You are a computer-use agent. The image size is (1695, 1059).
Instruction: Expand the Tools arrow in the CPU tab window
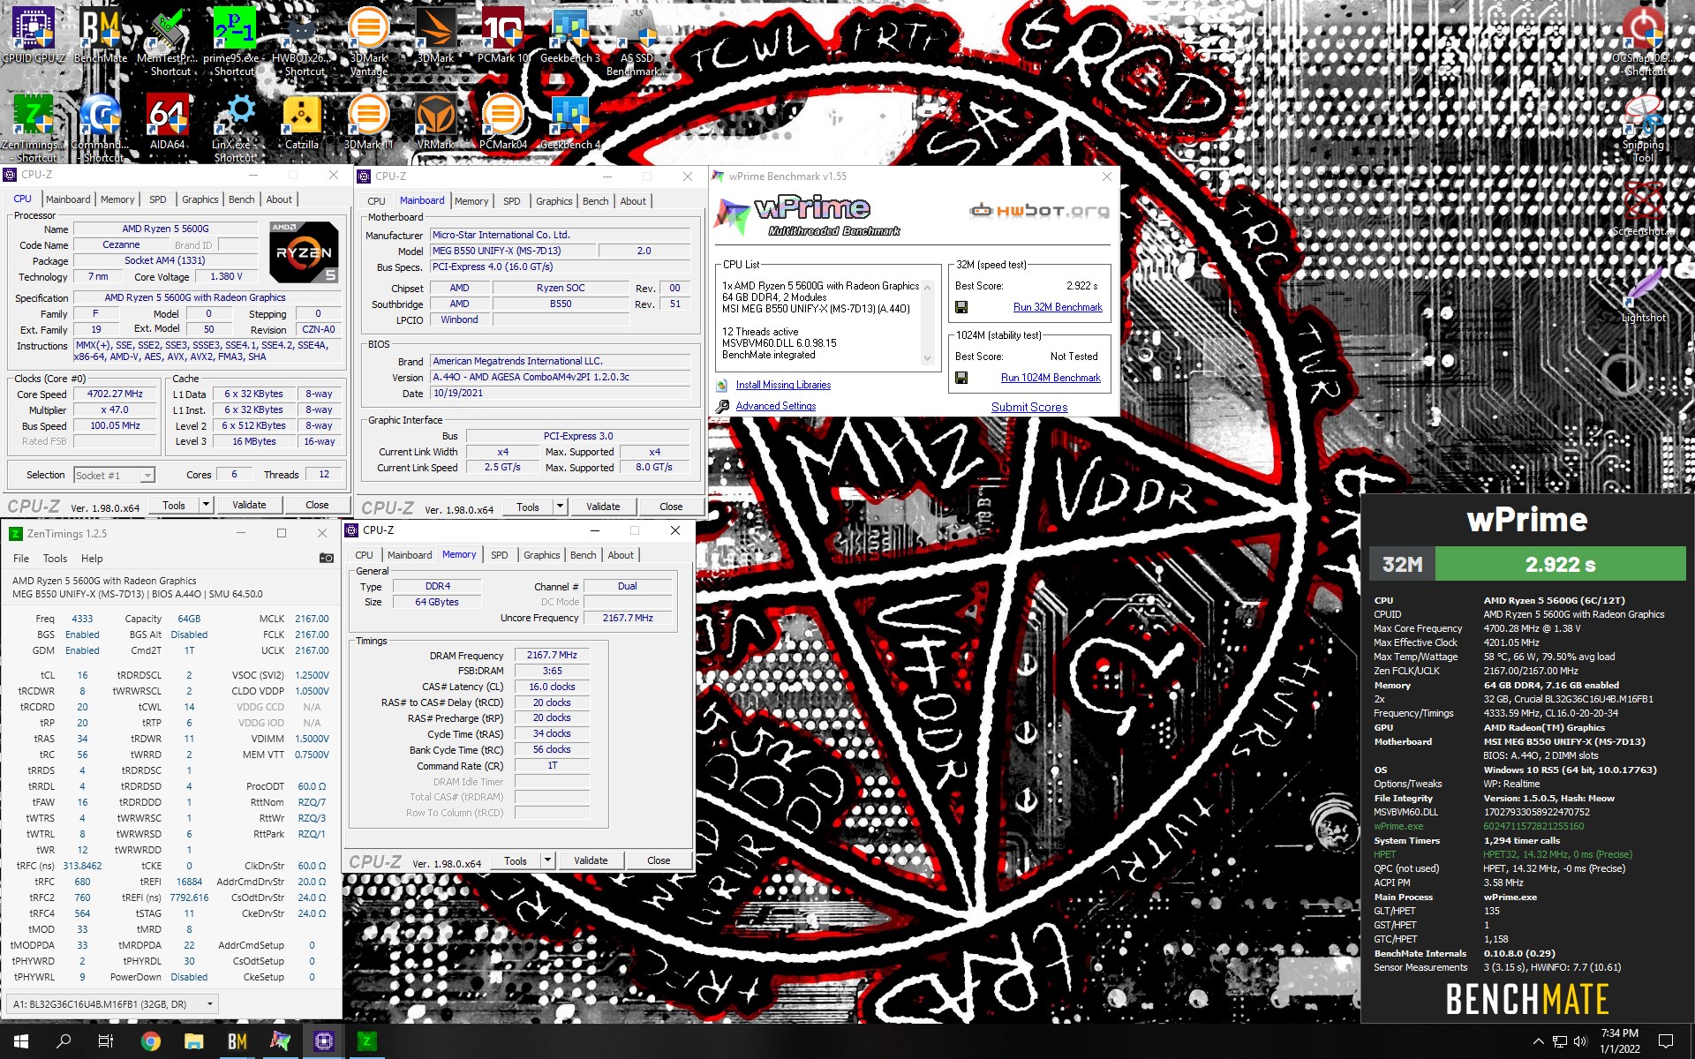click(x=206, y=505)
